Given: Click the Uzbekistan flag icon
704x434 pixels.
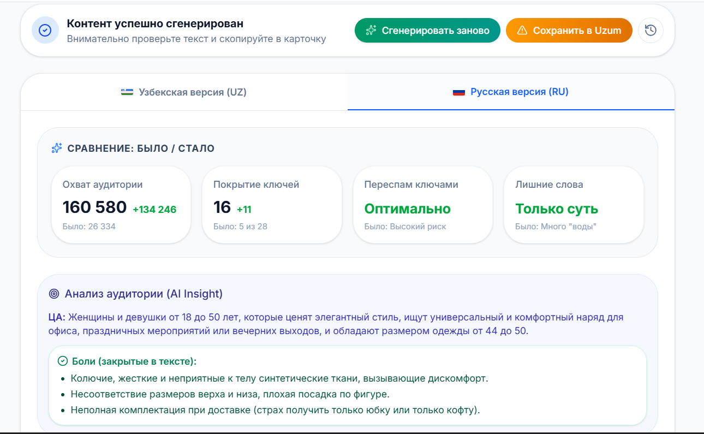Looking at the screenshot, I should (127, 92).
